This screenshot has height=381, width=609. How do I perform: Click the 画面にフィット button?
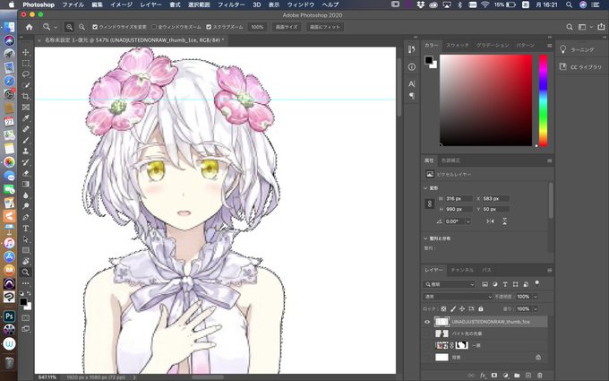coord(325,27)
